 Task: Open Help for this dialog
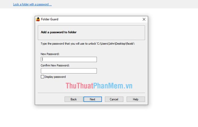[x=136, y=99]
